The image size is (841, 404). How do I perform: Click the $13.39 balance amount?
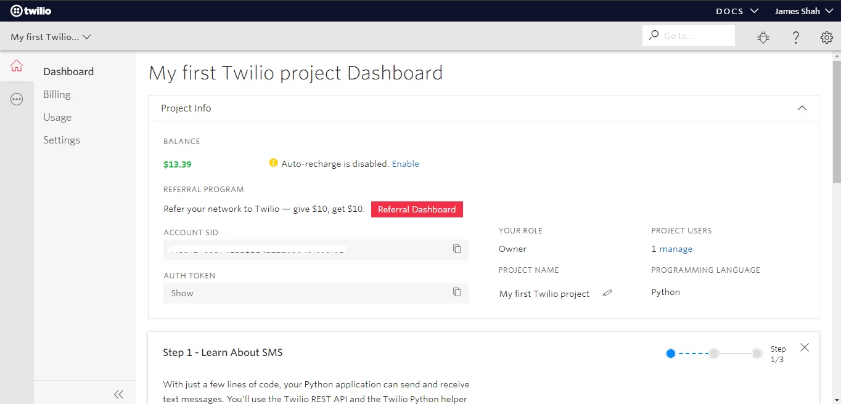coord(177,164)
